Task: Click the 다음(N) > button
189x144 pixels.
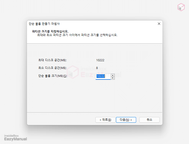Action: pos(126,120)
